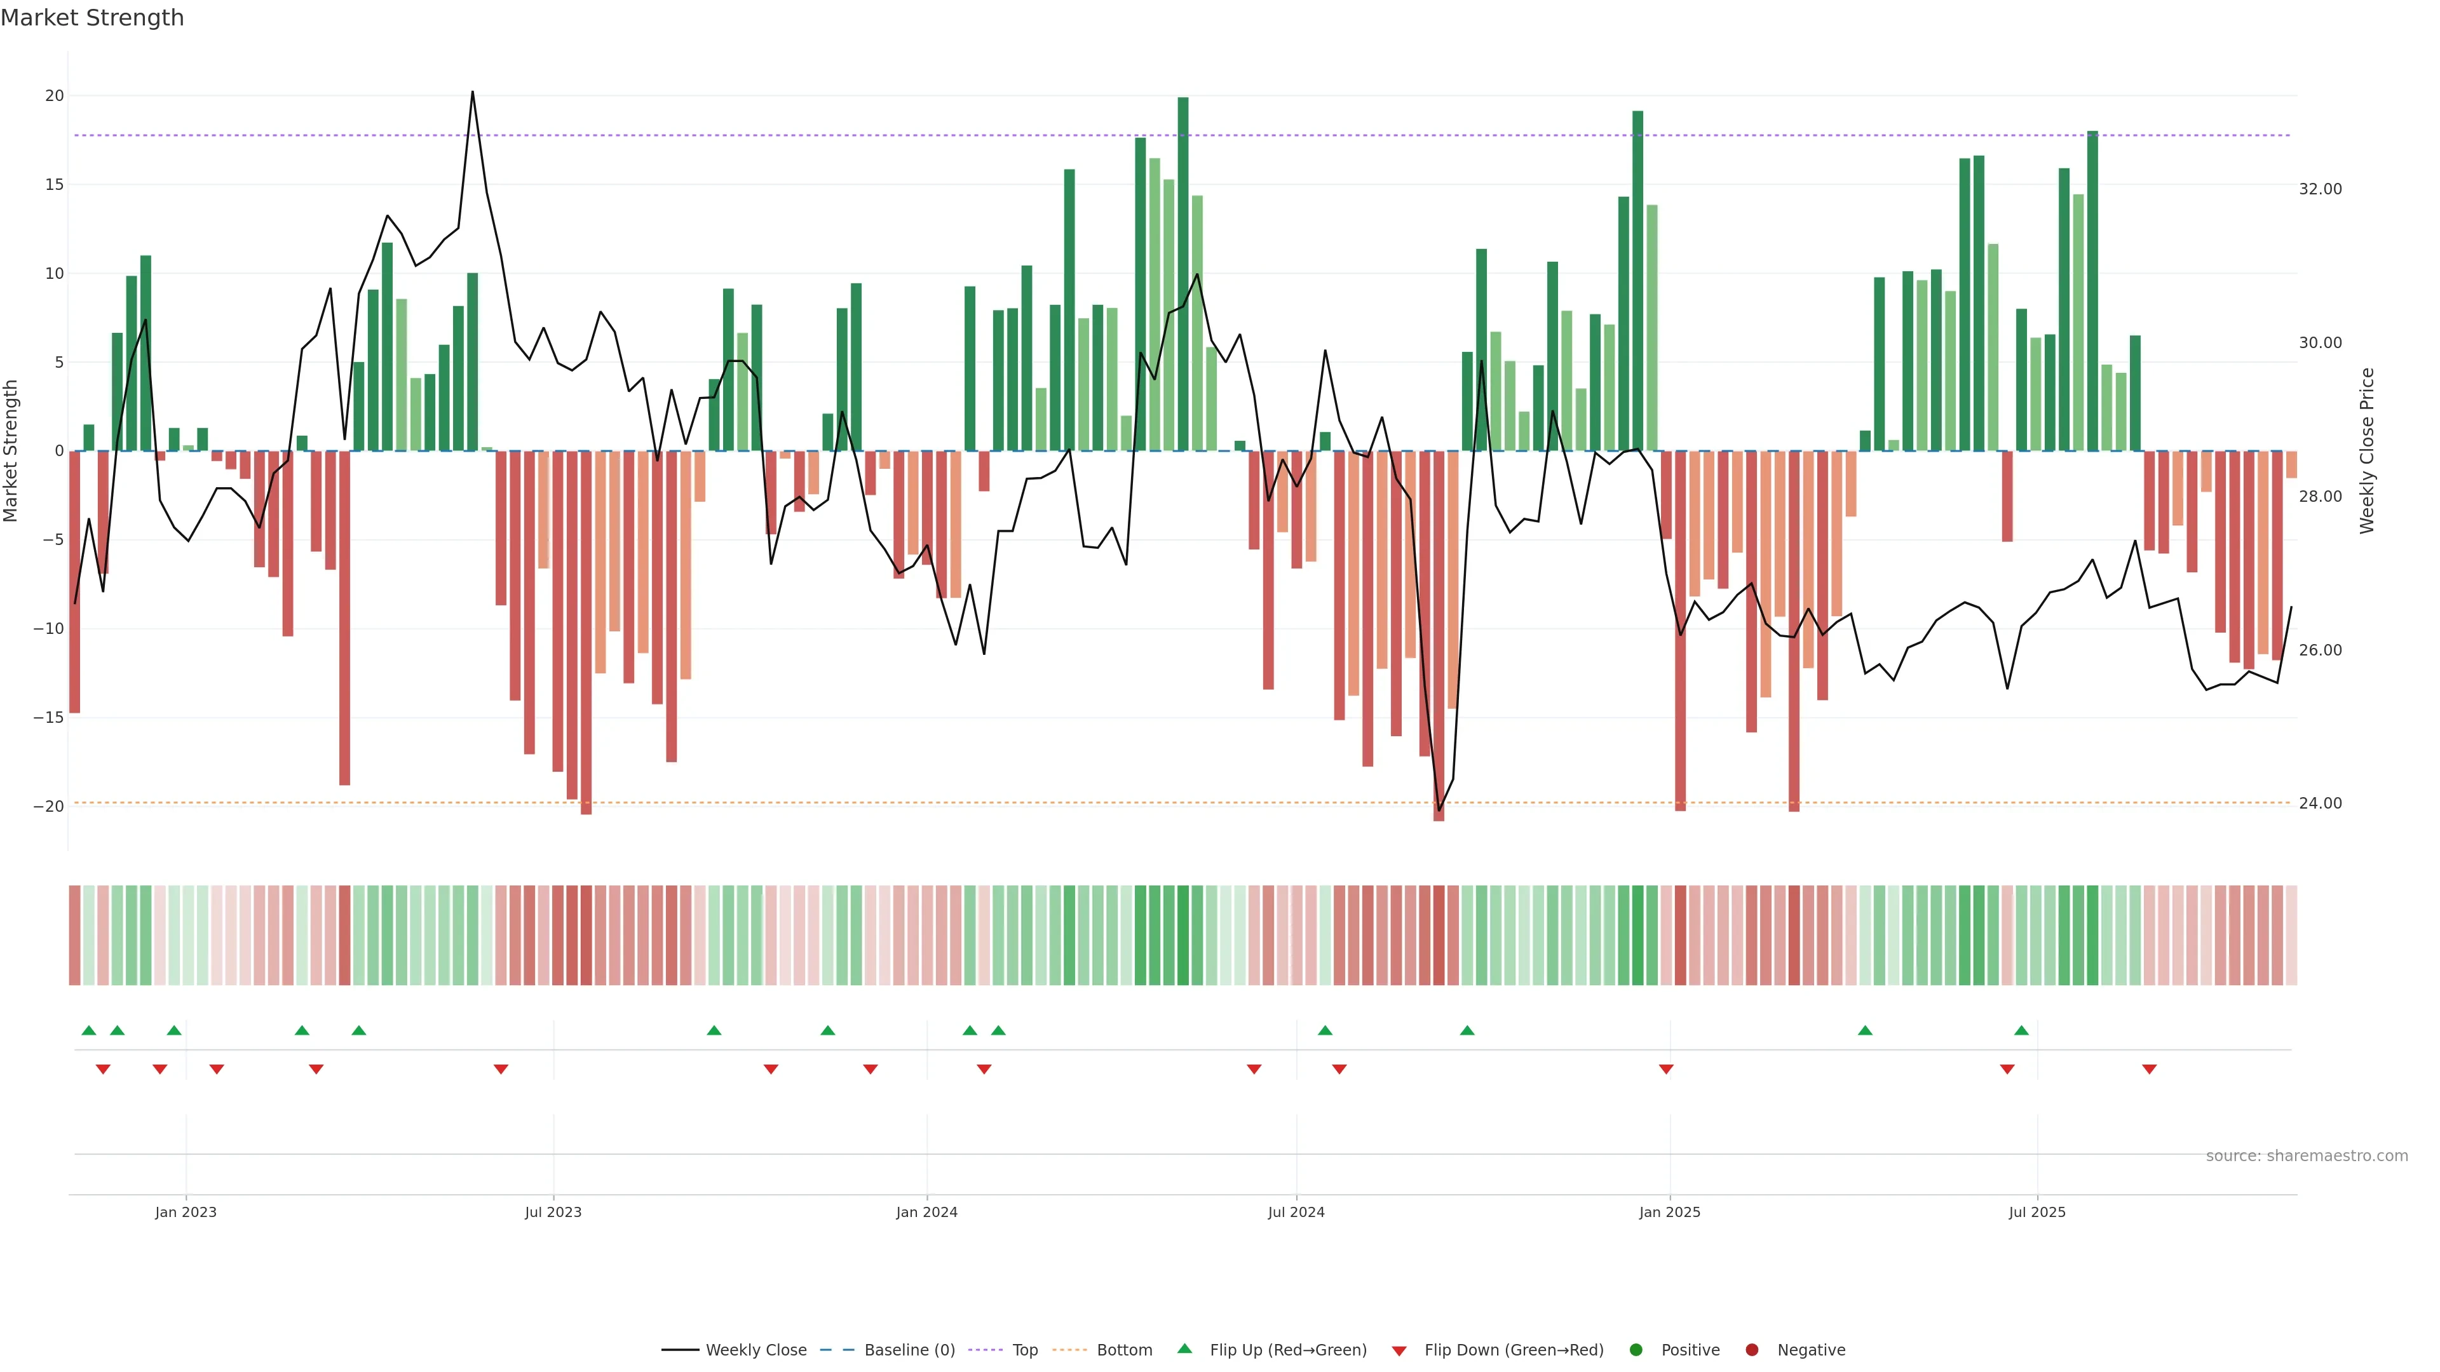Click the Jul 2024 axis label

1296,1212
